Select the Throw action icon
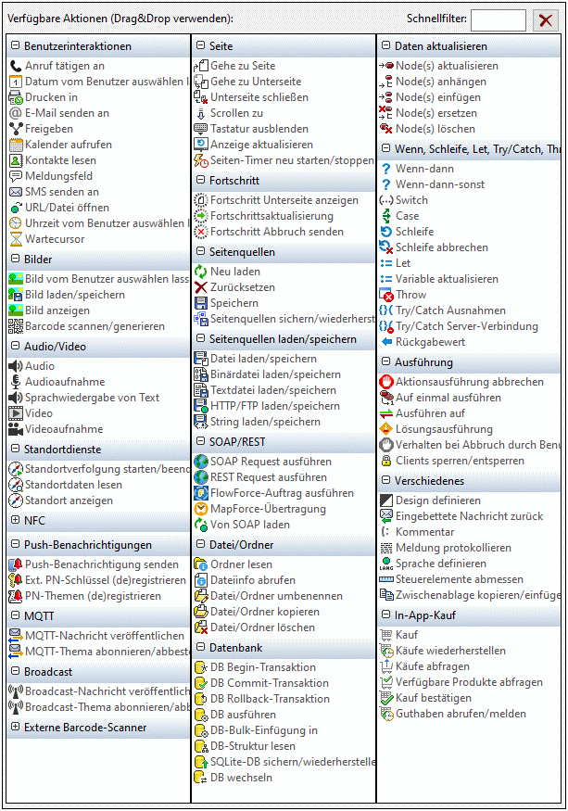Image resolution: width=568 pixels, height=811 pixels. 386,295
